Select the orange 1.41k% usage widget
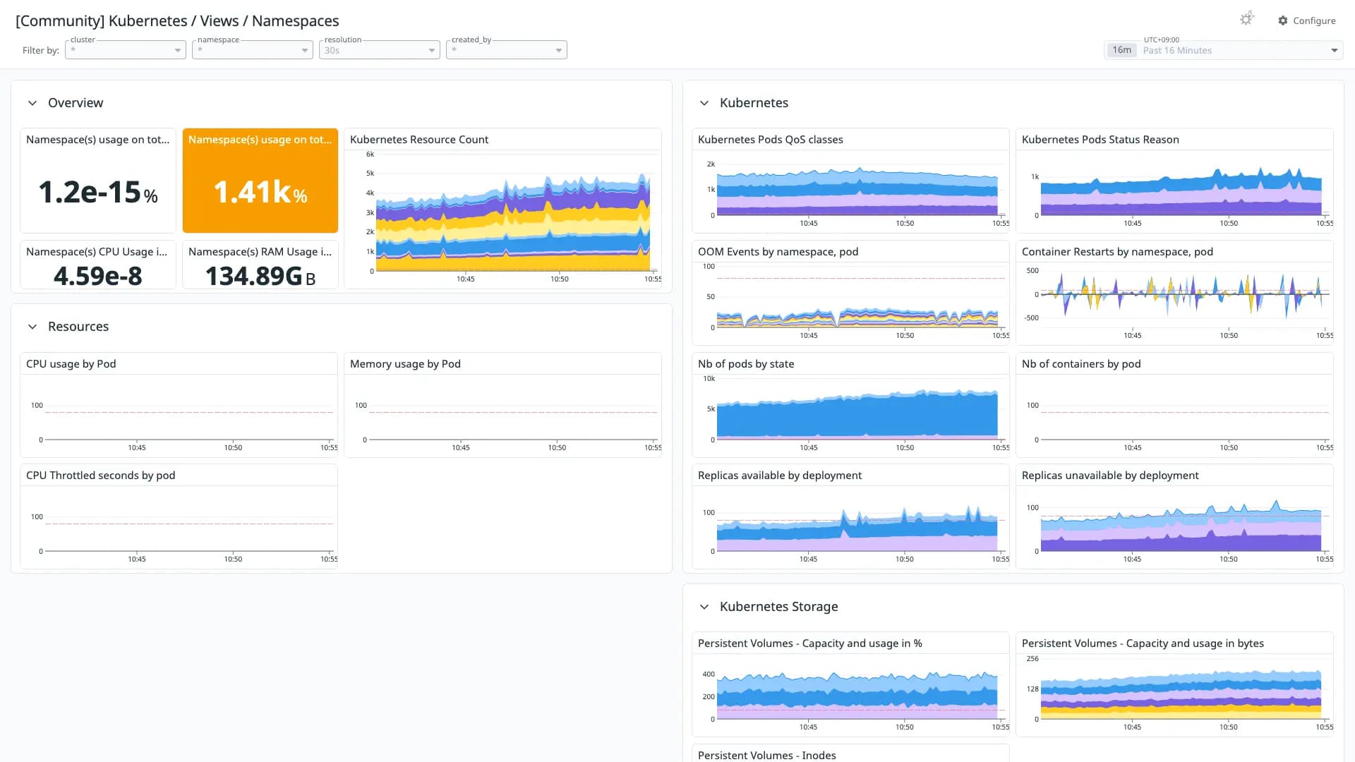Viewport: 1355px width, 762px height. [260, 181]
